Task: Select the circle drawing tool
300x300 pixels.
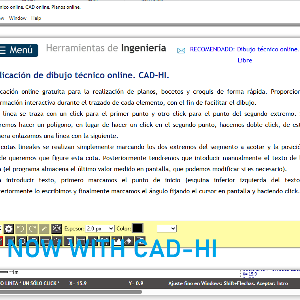Action: point(22,241)
